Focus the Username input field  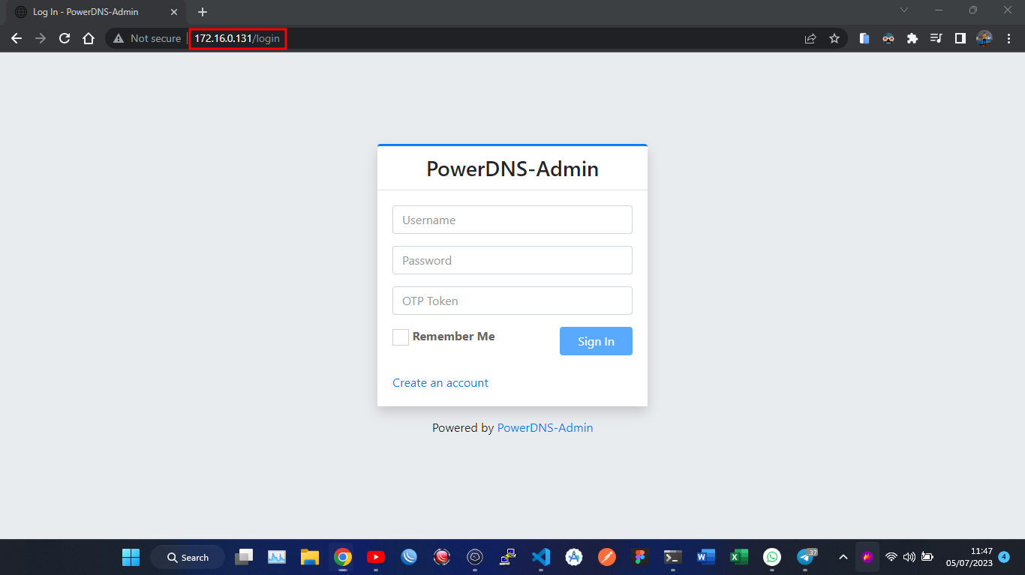coord(512,220)
